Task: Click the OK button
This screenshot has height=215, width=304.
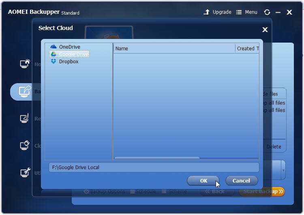Action: tap(203, 181)
